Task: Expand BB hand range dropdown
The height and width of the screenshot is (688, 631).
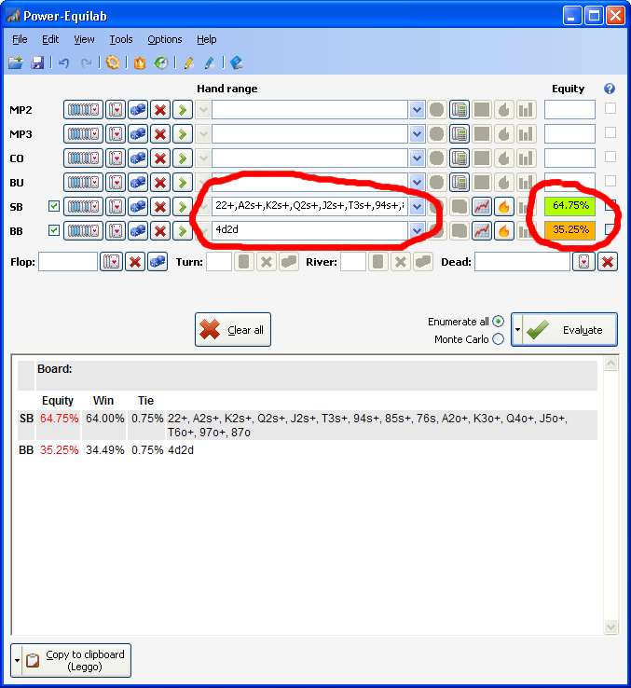Action: pos(417,230)
